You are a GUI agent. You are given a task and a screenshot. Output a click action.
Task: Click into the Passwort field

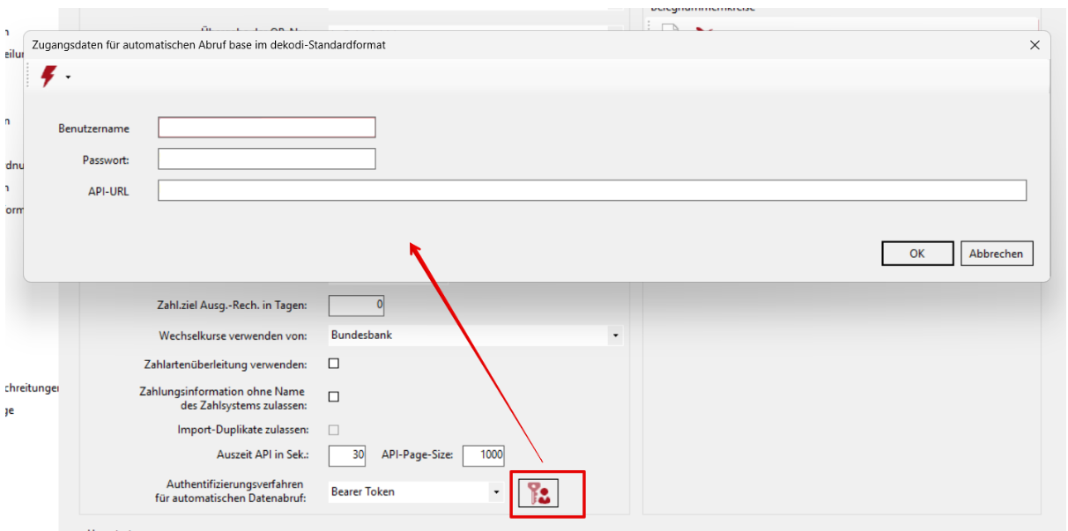click(266, 159)
